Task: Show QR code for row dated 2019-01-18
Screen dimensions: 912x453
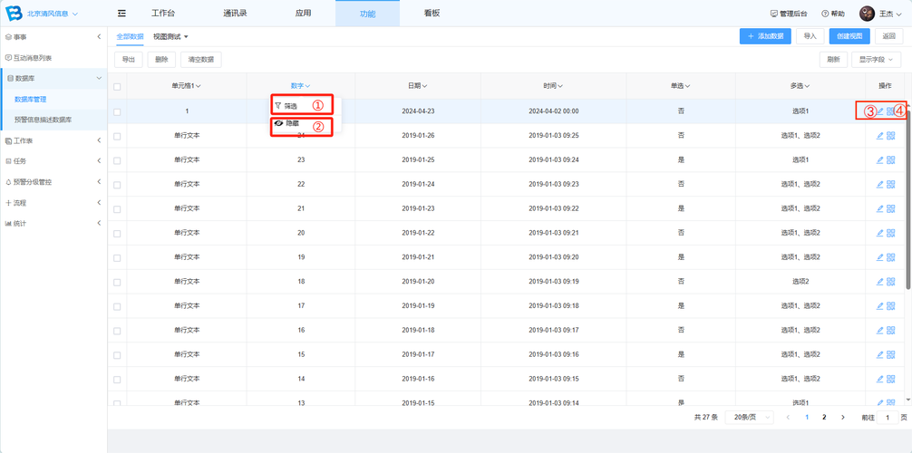Action: click(x=890, y=331)
